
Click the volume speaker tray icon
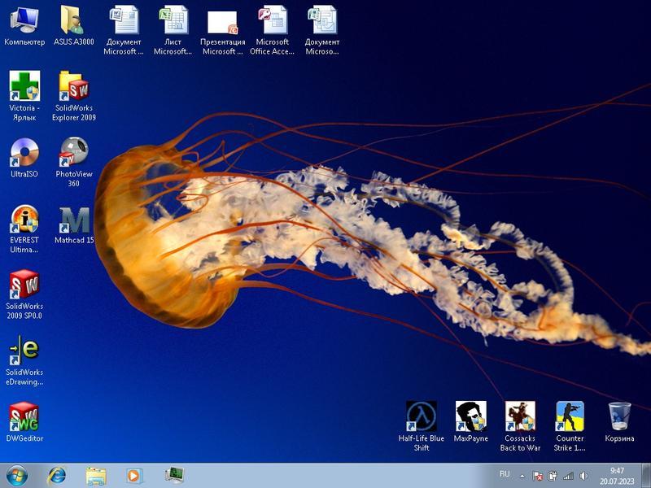click(583, 476)
